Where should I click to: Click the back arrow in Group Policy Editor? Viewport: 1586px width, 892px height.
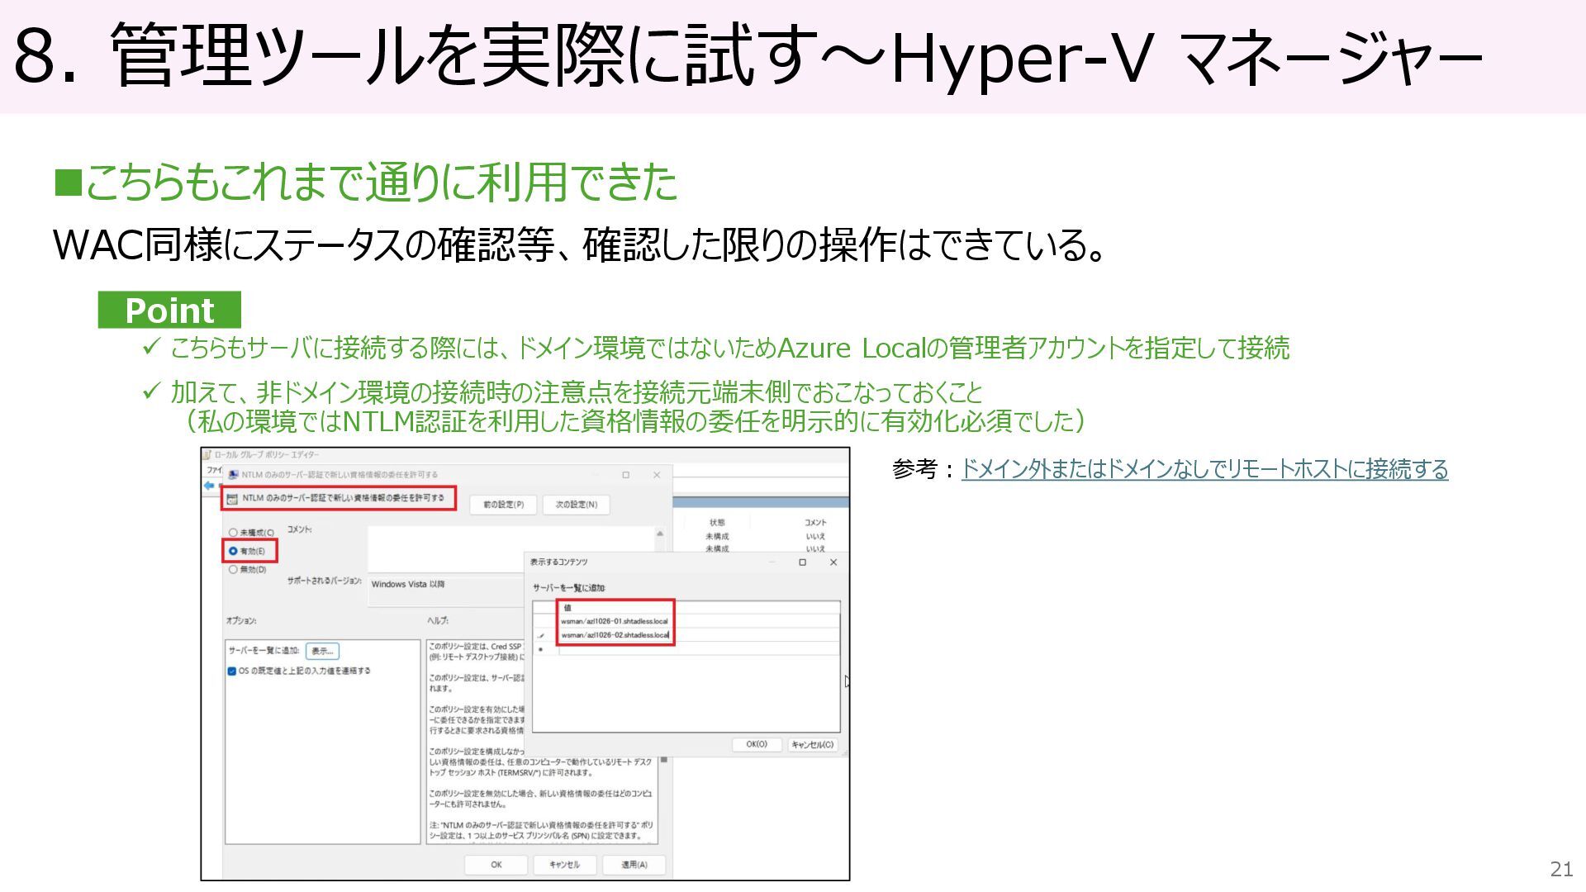[x=209, y=486]
